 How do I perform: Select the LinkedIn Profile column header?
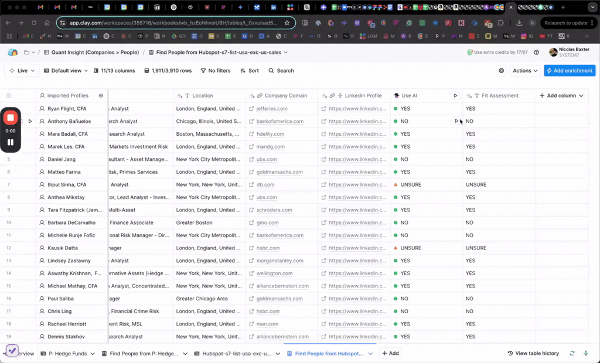click(x=354, y=95)
